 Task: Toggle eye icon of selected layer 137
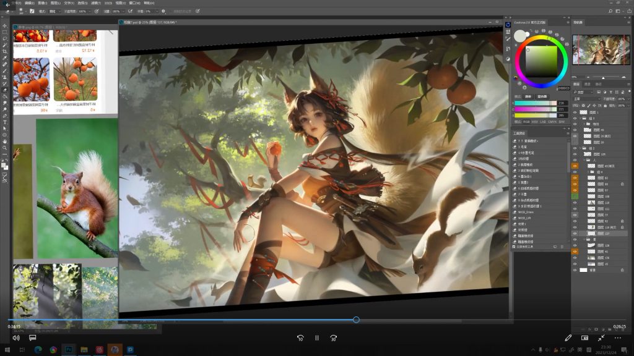(575, 234)
